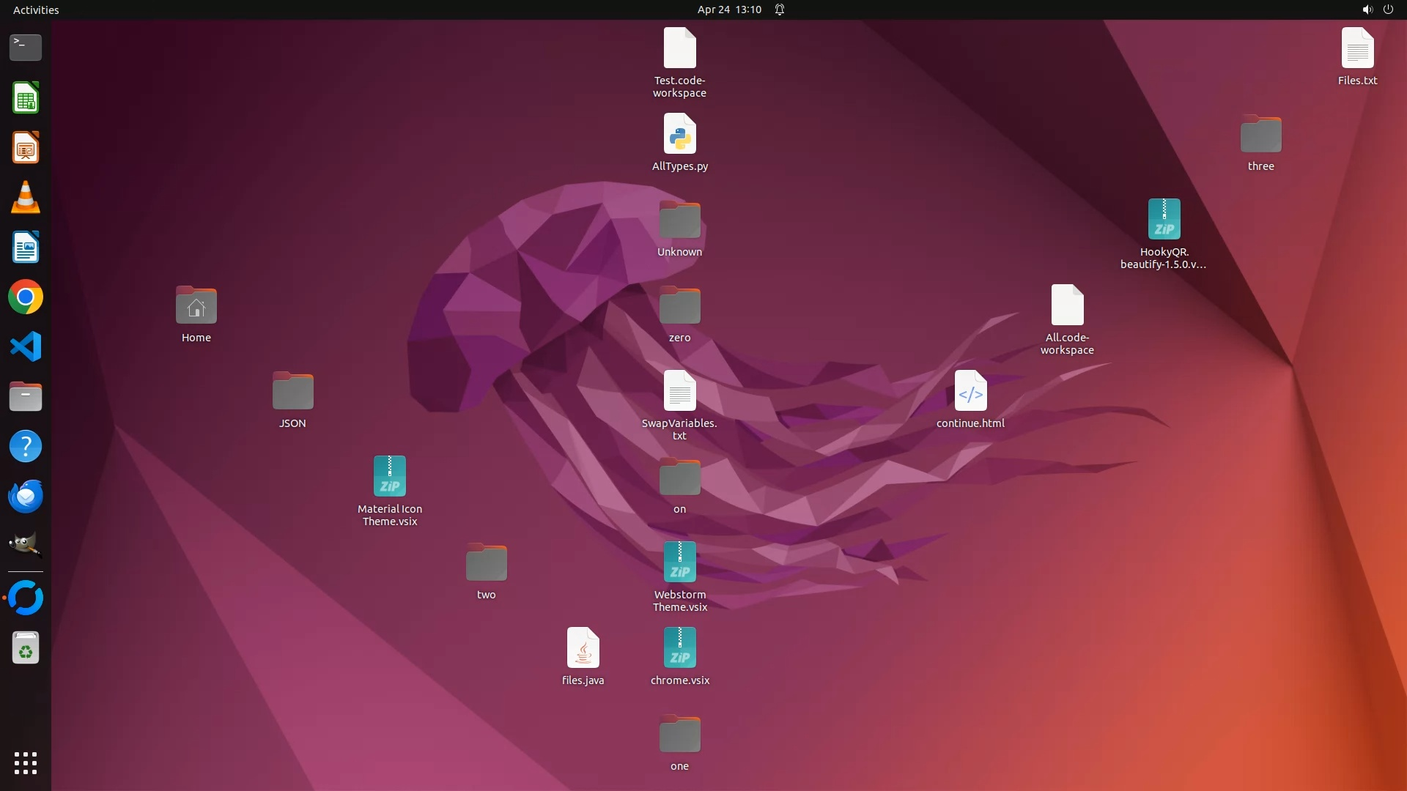1407x791 pixels.
Task: Launch GIMP image editor
Action: click(x=26, y=545)
